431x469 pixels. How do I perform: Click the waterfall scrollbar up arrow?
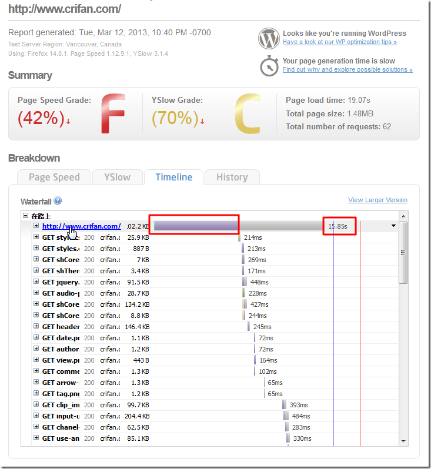(x=403, y=216)
